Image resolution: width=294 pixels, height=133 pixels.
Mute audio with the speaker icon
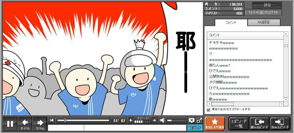pos(162,120)
